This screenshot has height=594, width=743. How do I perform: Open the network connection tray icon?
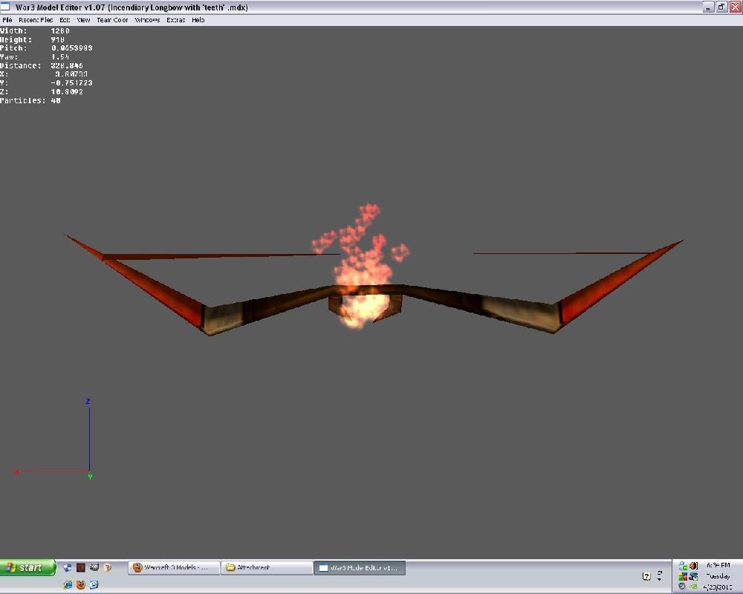pyautogui.click(x=684, y=566)
